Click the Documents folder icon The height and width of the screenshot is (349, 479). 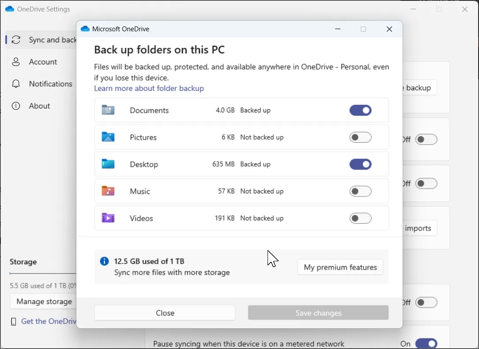108,110
